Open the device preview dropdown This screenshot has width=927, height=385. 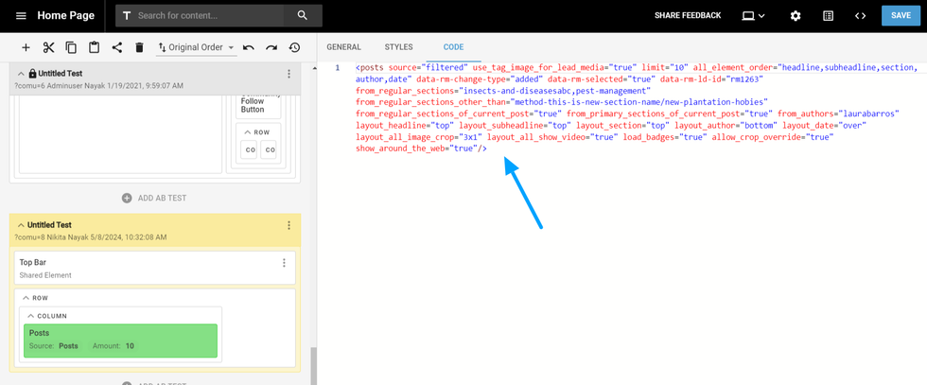[x=754, y=16]
